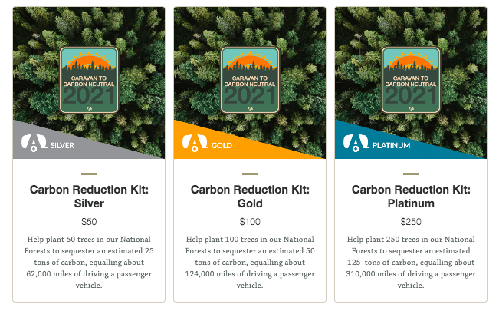499x311 pixels.
Task: Open Carbon Reduction Kit: Gold title
Action: pos(250,196)
